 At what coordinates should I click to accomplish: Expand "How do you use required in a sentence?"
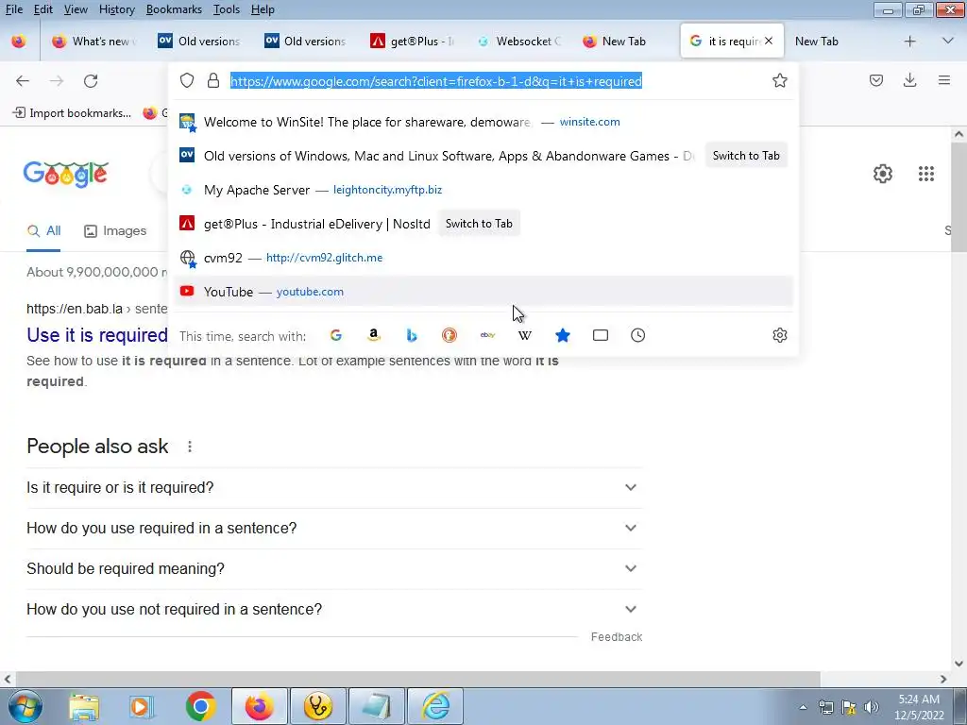point(334,529)
